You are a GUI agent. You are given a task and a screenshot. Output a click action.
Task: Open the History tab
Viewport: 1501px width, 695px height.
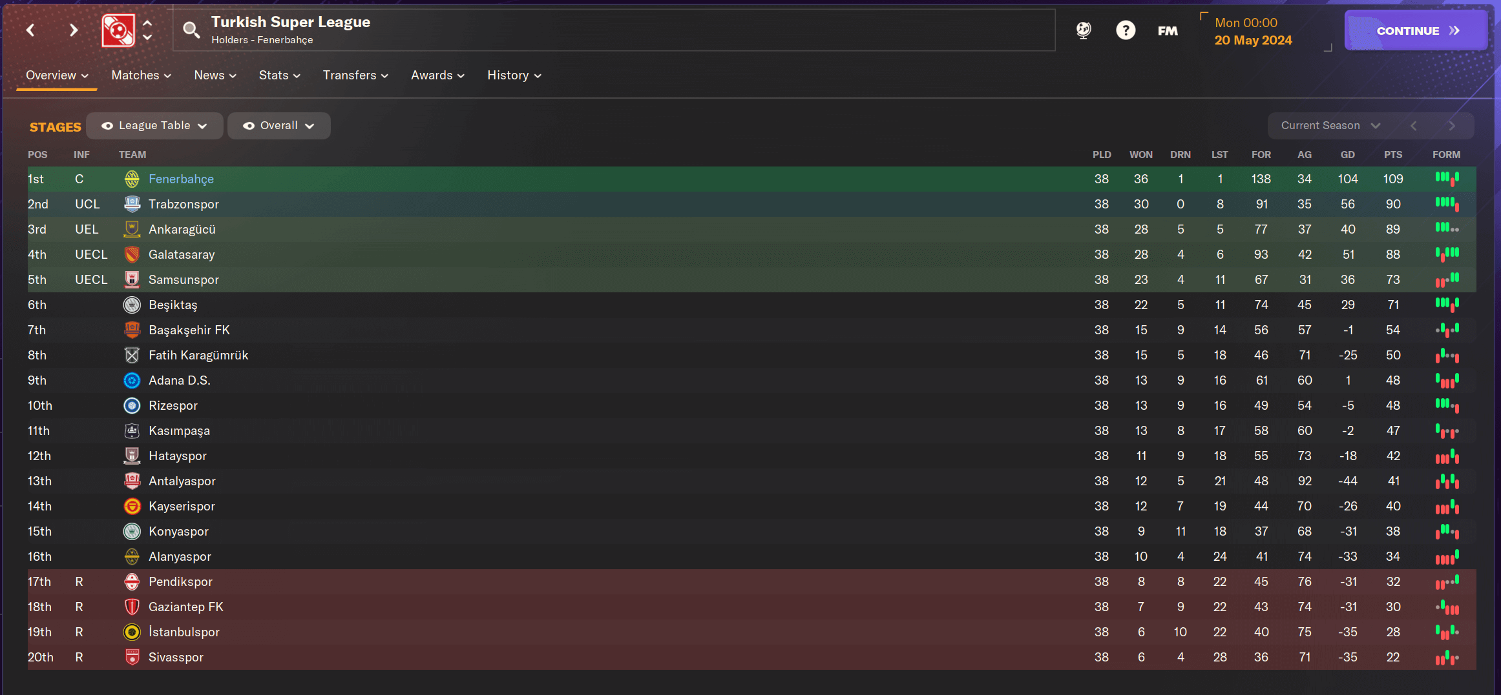coord(514,76)
